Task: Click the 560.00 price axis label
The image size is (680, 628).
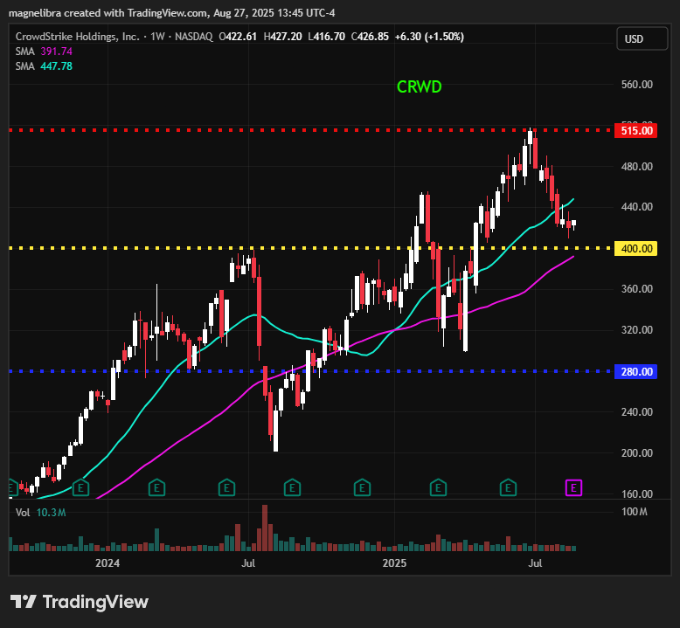Action: point(636,85)
